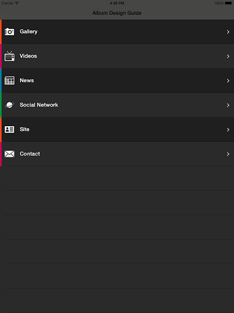Expand News using its chevron arrow

point(228,81)
